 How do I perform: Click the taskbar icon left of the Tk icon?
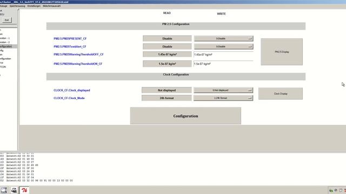(14, 190)
